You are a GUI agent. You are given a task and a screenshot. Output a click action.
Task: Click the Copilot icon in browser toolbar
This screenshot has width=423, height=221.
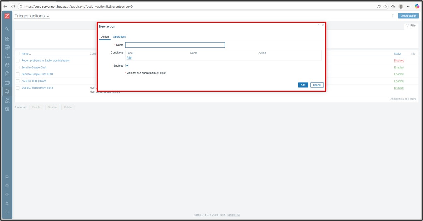(x=417, y=6)
